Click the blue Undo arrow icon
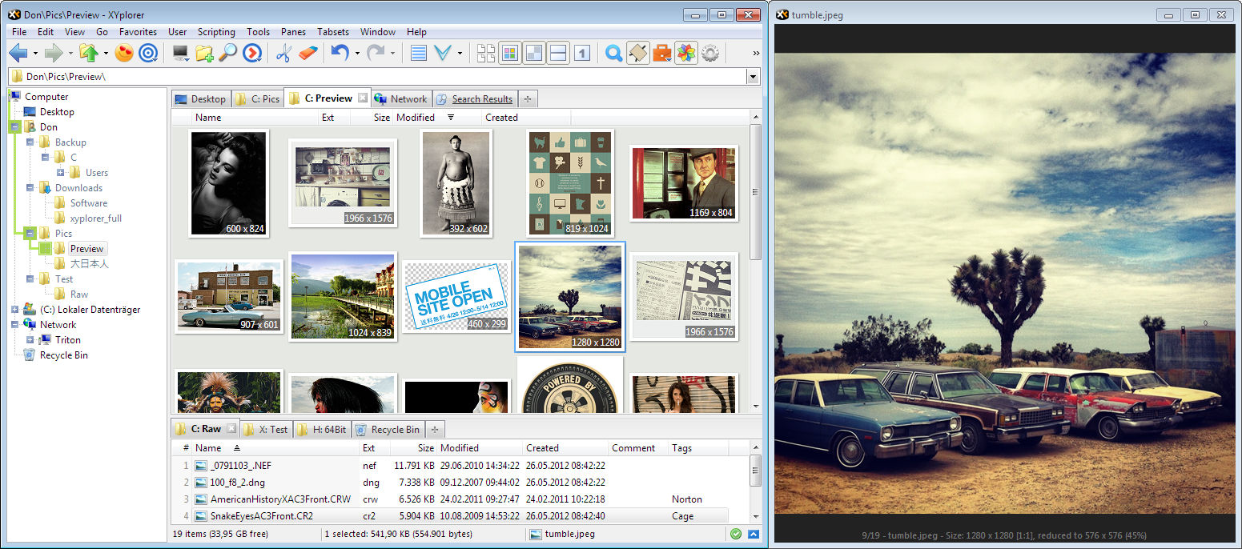Viewport: 1242px width, 549px height. [x=340, y=54]
